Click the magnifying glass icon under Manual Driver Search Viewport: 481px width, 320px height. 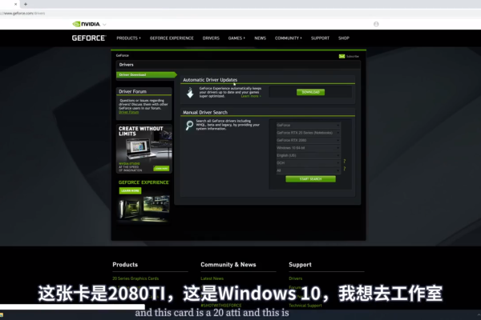tap(189, 125)
